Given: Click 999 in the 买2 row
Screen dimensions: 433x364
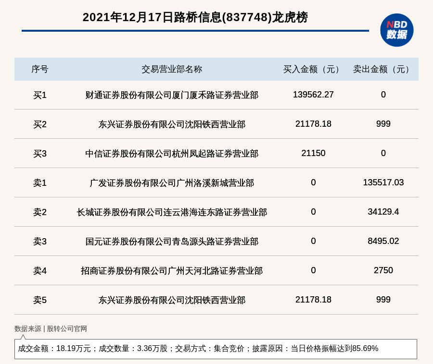Looking at the screenshot, I should (x=383, y=124).
